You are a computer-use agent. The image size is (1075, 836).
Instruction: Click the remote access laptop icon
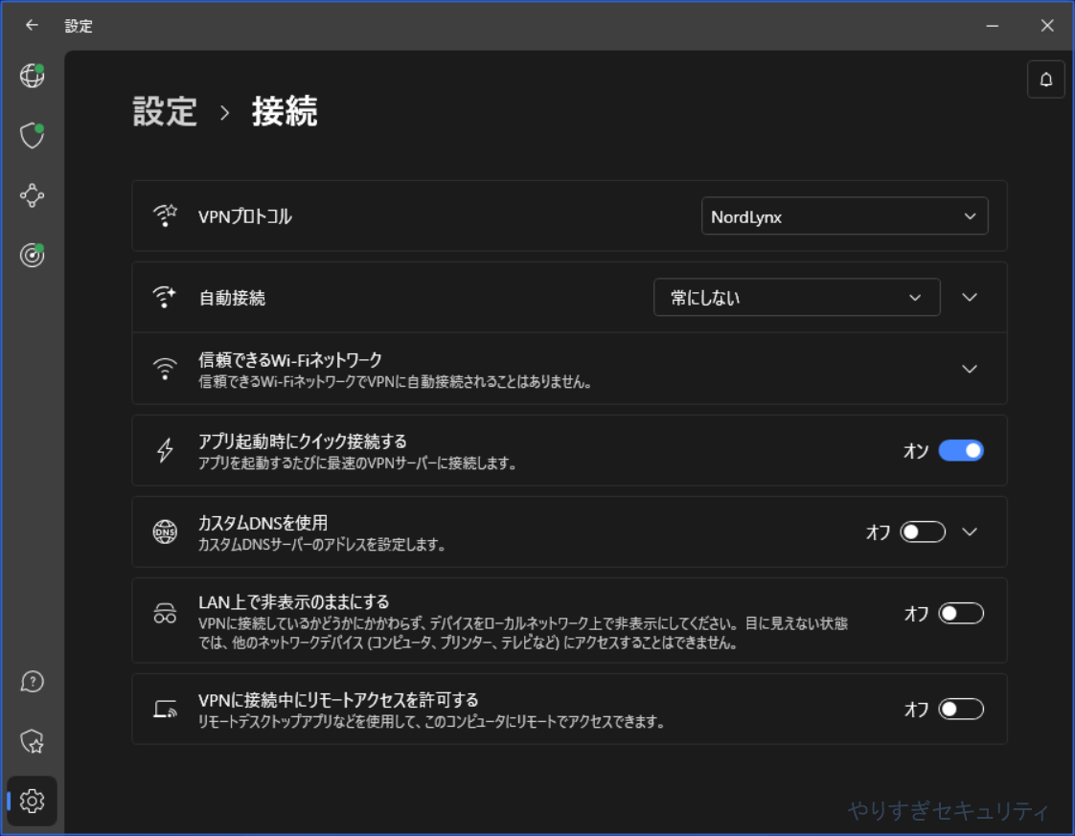165,710
